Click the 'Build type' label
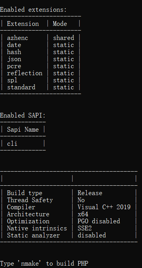 25,193
